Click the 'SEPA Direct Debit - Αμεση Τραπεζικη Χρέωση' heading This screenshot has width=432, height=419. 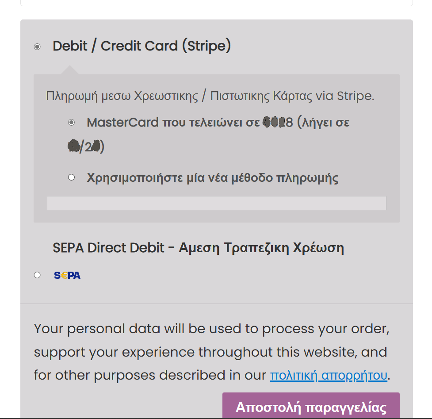point(199,247)
